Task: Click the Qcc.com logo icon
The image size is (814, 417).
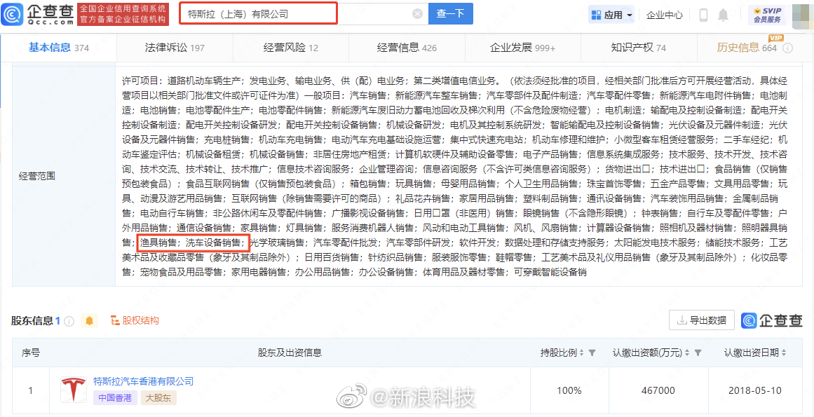Action: click(x=11, y=14)
